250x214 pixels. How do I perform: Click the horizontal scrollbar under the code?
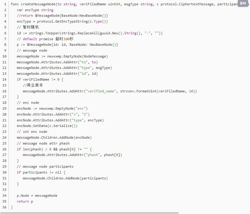point(89,213)
